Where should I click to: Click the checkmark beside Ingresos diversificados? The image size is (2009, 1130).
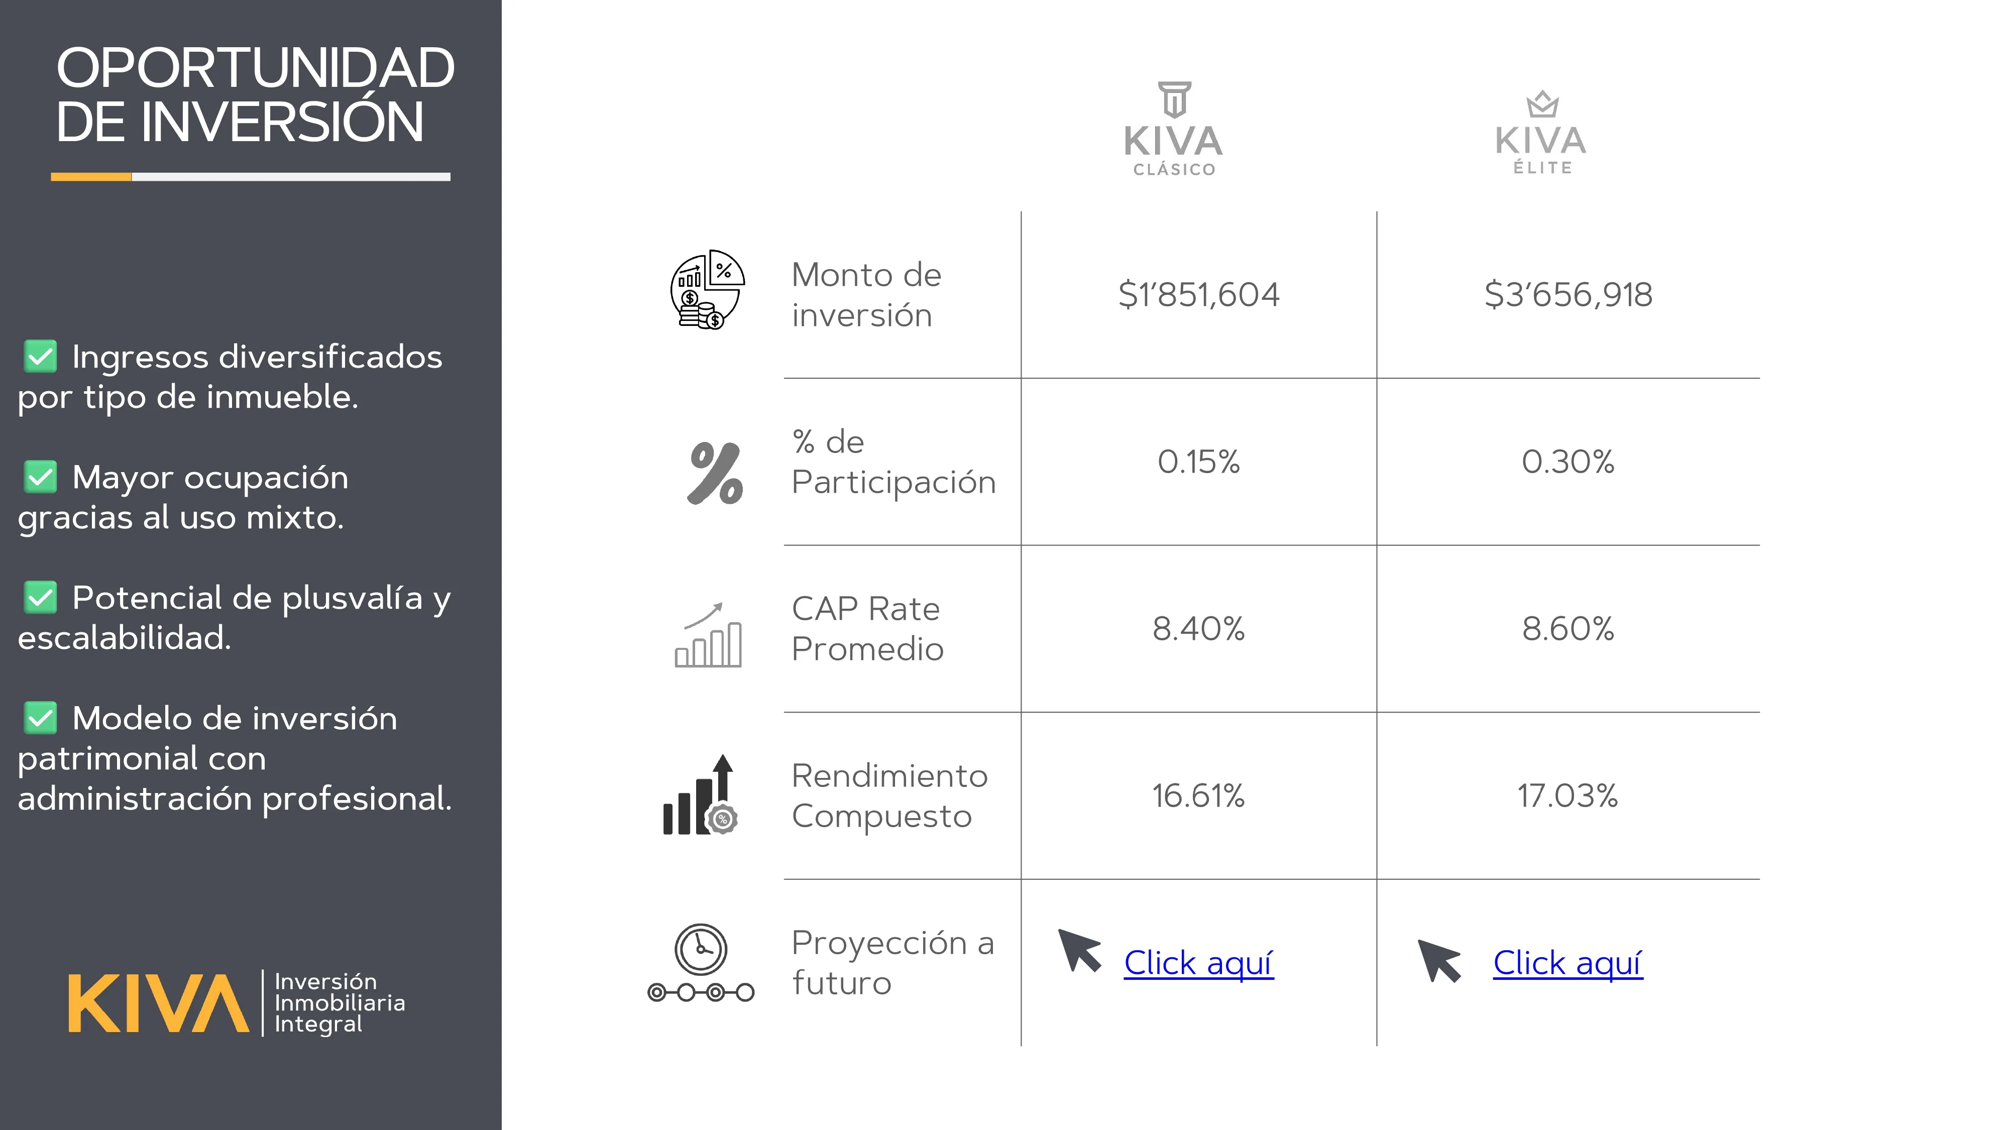pos(41,357)
